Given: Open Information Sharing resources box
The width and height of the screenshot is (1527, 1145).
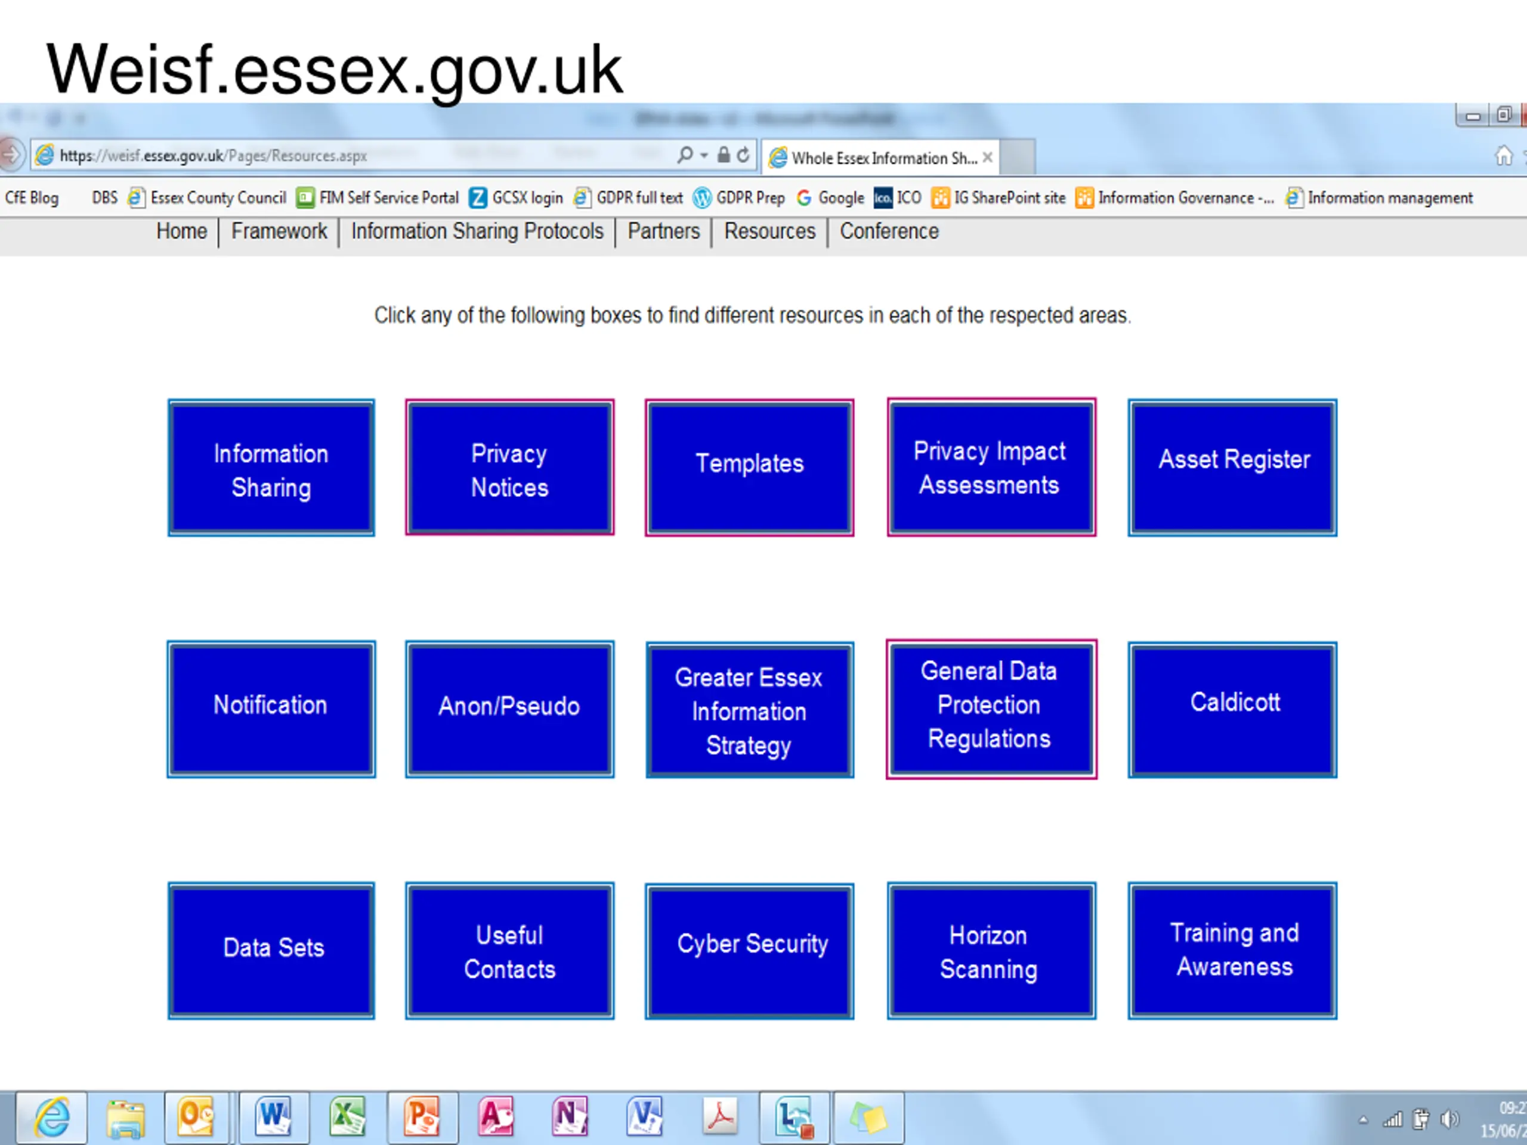Looking at the screenshot, I should (271, 468).
